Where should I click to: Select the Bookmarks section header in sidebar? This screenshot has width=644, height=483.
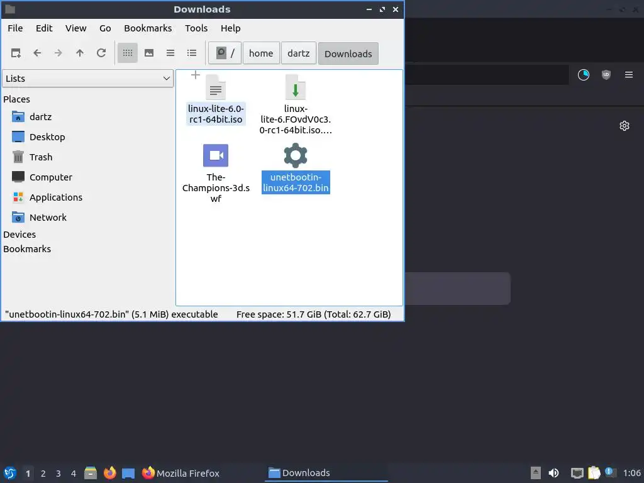pyautogui.click(x=27, y=249)
